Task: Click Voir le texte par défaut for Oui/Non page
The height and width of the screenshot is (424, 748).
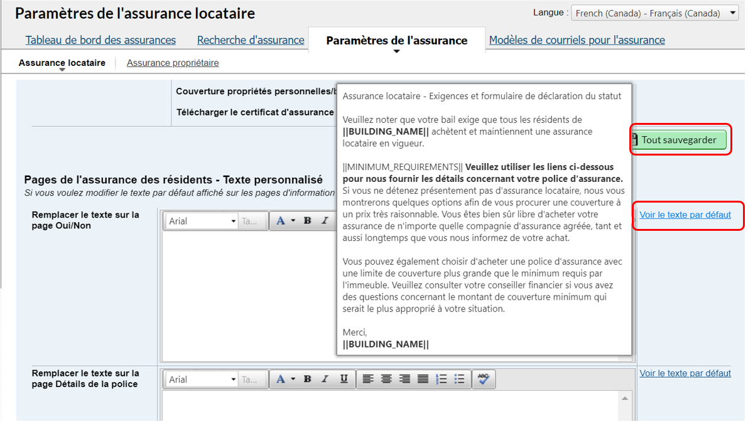Action: [x=685, y=215]
